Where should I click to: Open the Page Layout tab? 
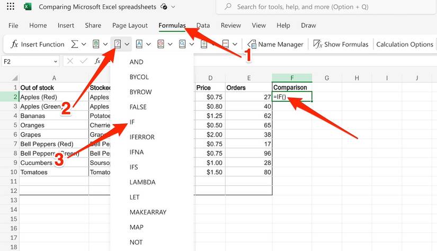[x=130, y=25]
